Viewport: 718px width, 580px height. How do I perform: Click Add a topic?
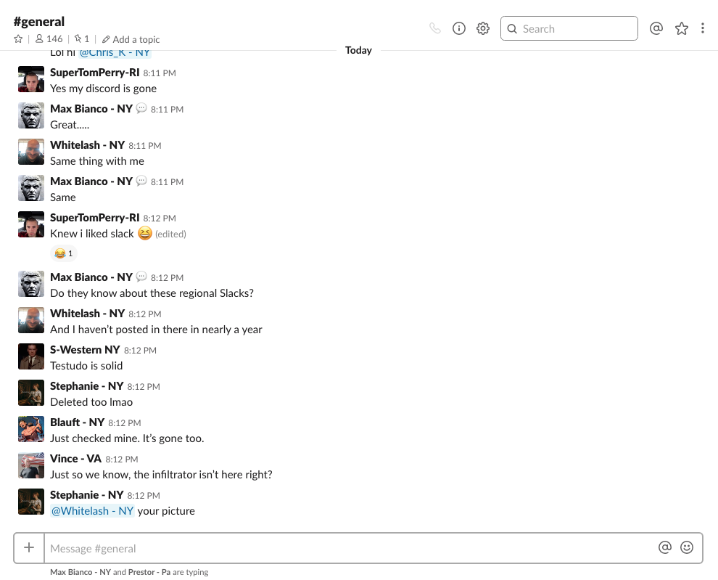click(131, 39)
